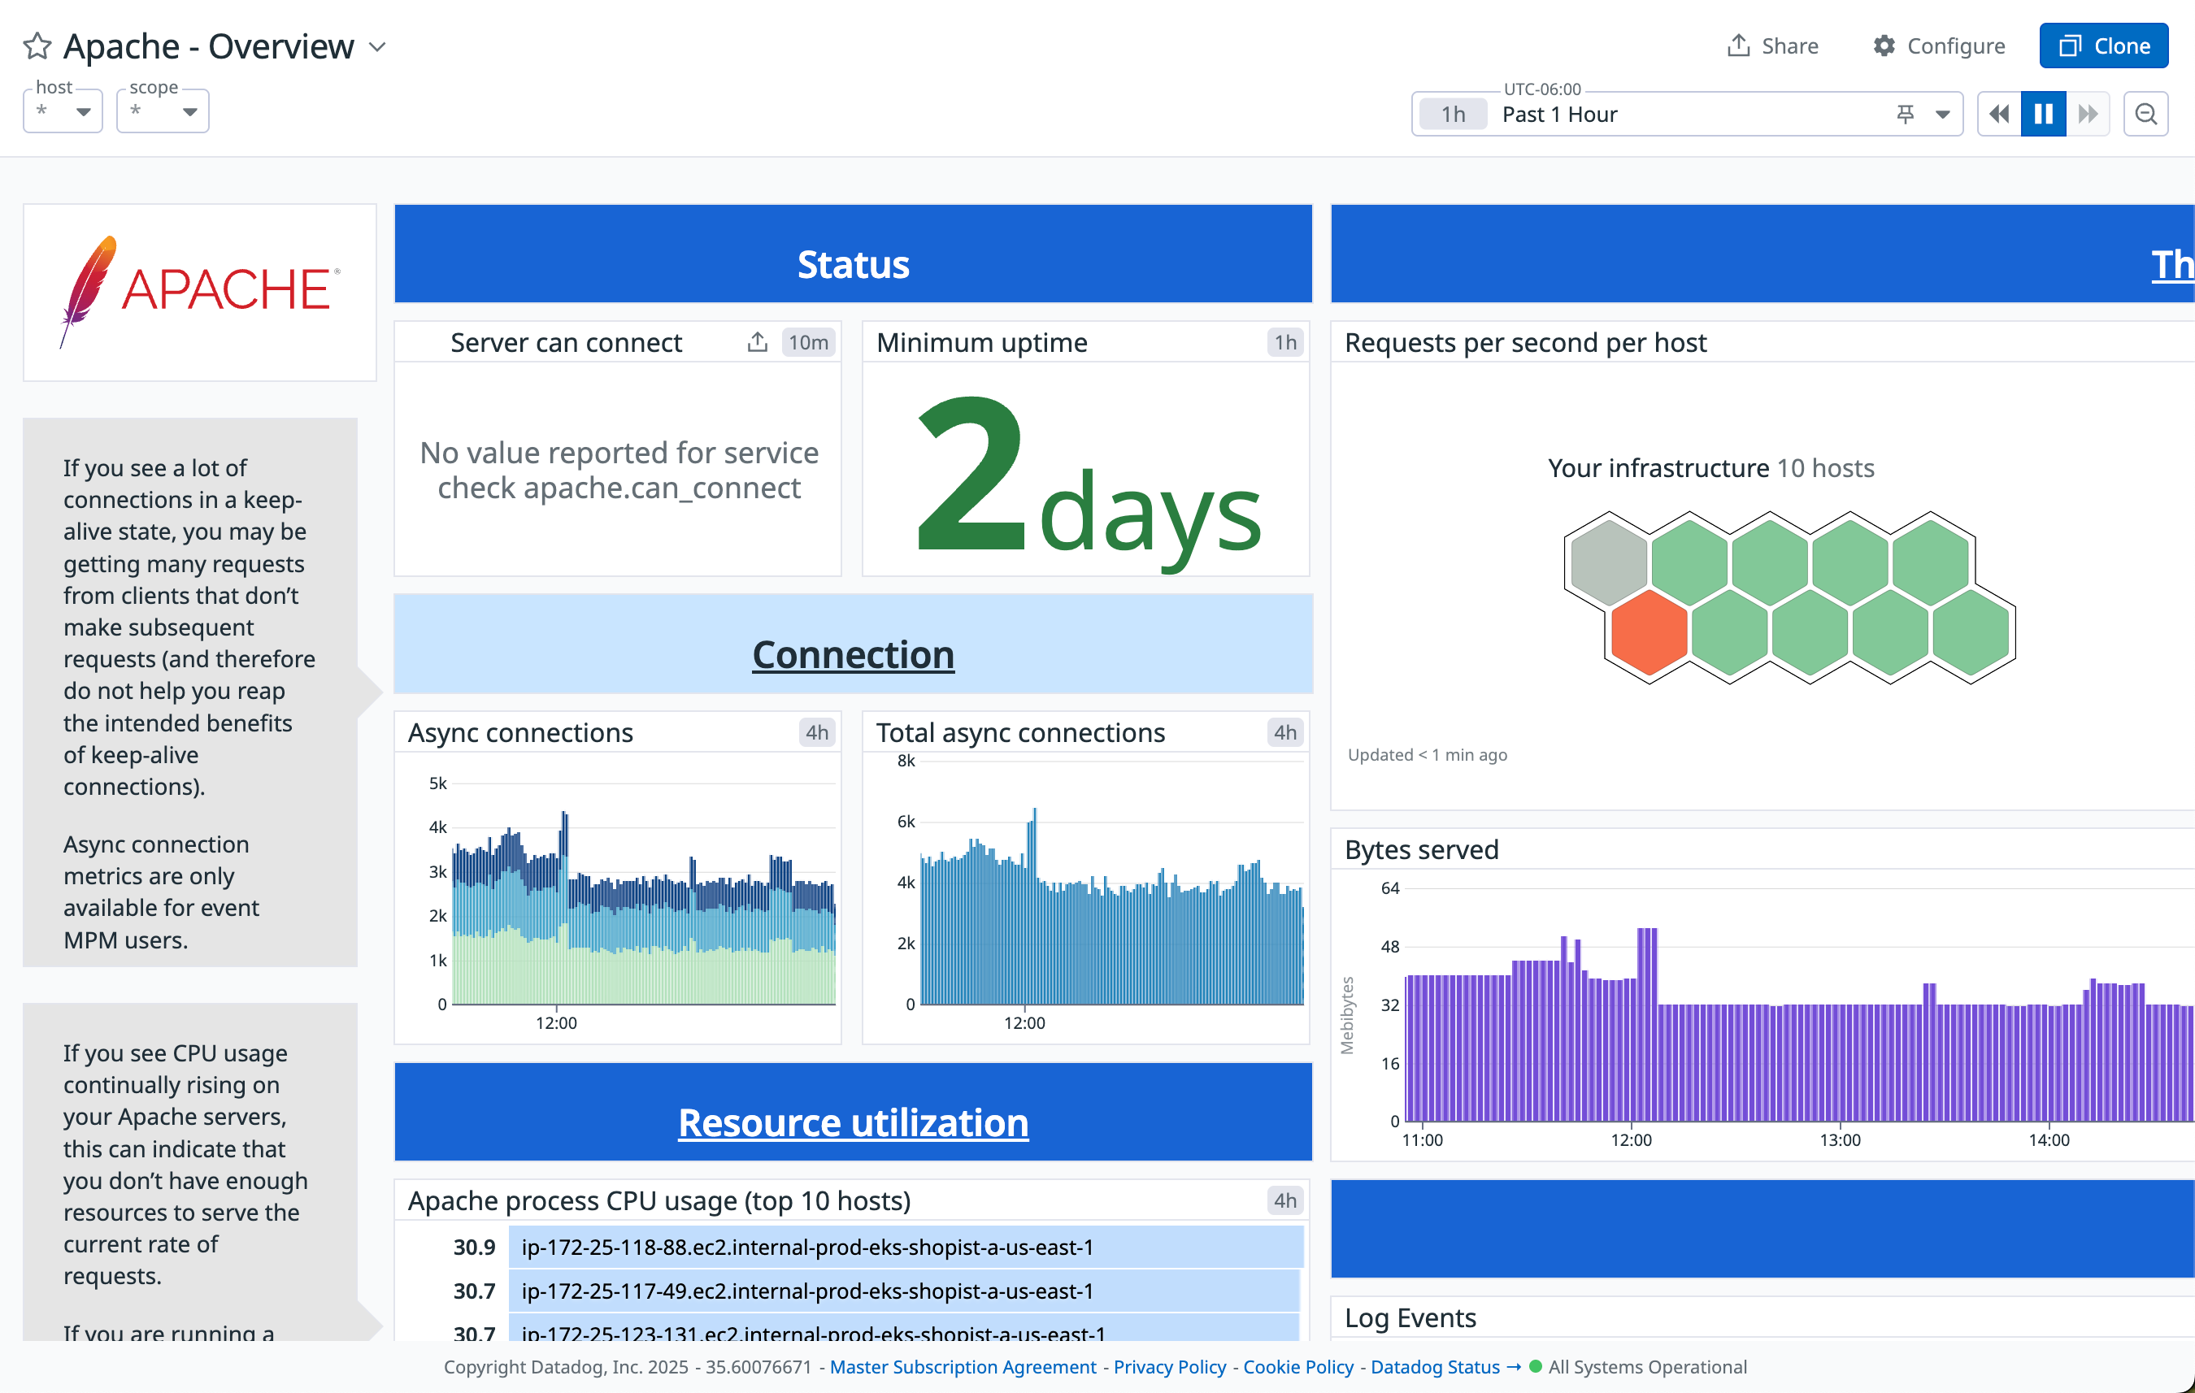This screenshot has width=2195, height=1393.
Task: Step back in time with rewind arrows
Action: (x=1998, y=114)
